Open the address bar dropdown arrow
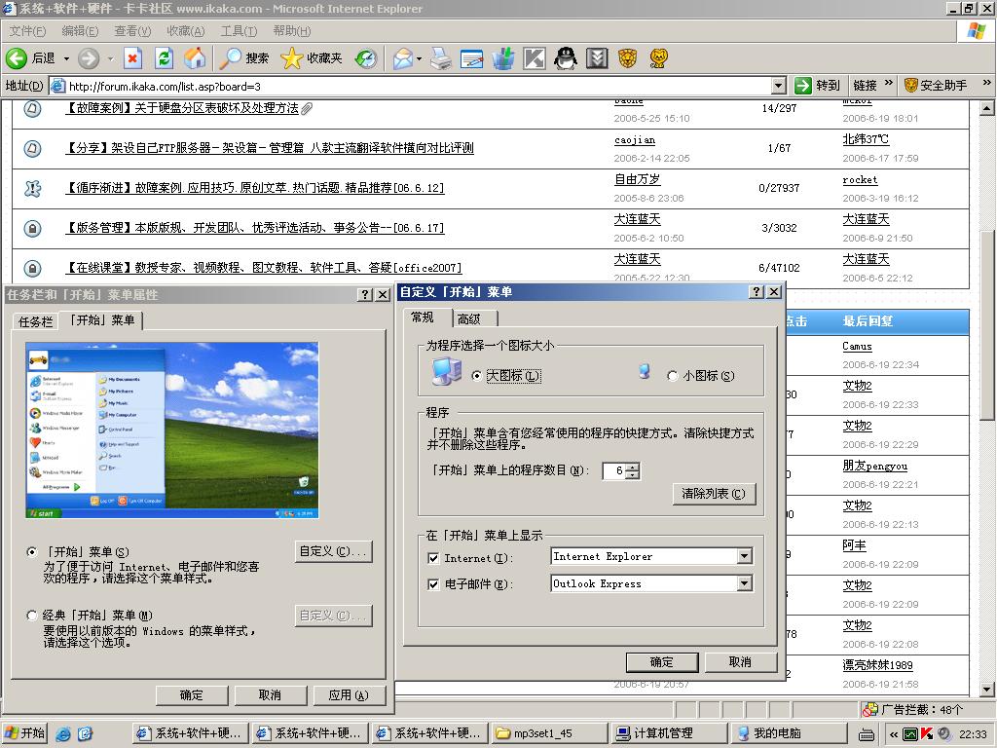Viewport: 997px width, 748px height. pyautogui.click(x=777, y=86)
